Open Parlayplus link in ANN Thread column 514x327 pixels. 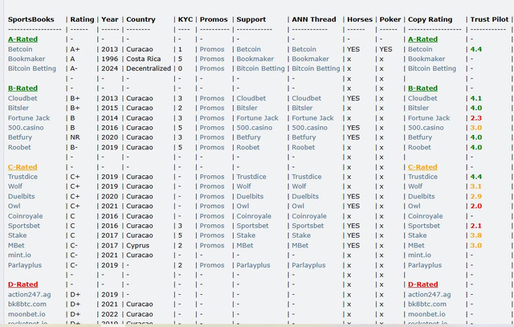[308, 265]
